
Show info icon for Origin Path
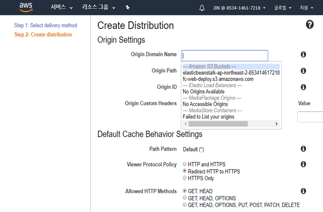[303, 71]
